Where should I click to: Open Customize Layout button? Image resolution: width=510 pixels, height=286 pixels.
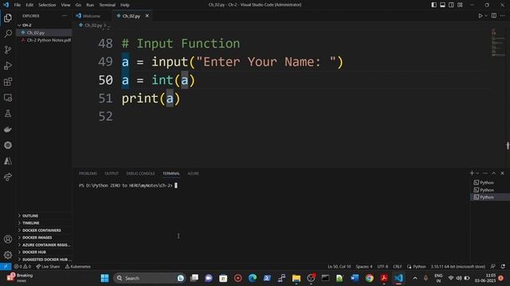point(460,5)
